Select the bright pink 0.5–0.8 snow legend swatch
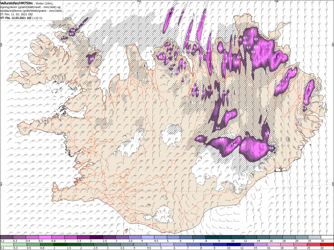Image resolution: width=334 pixels, height=250 pixels. click(45, 237)
